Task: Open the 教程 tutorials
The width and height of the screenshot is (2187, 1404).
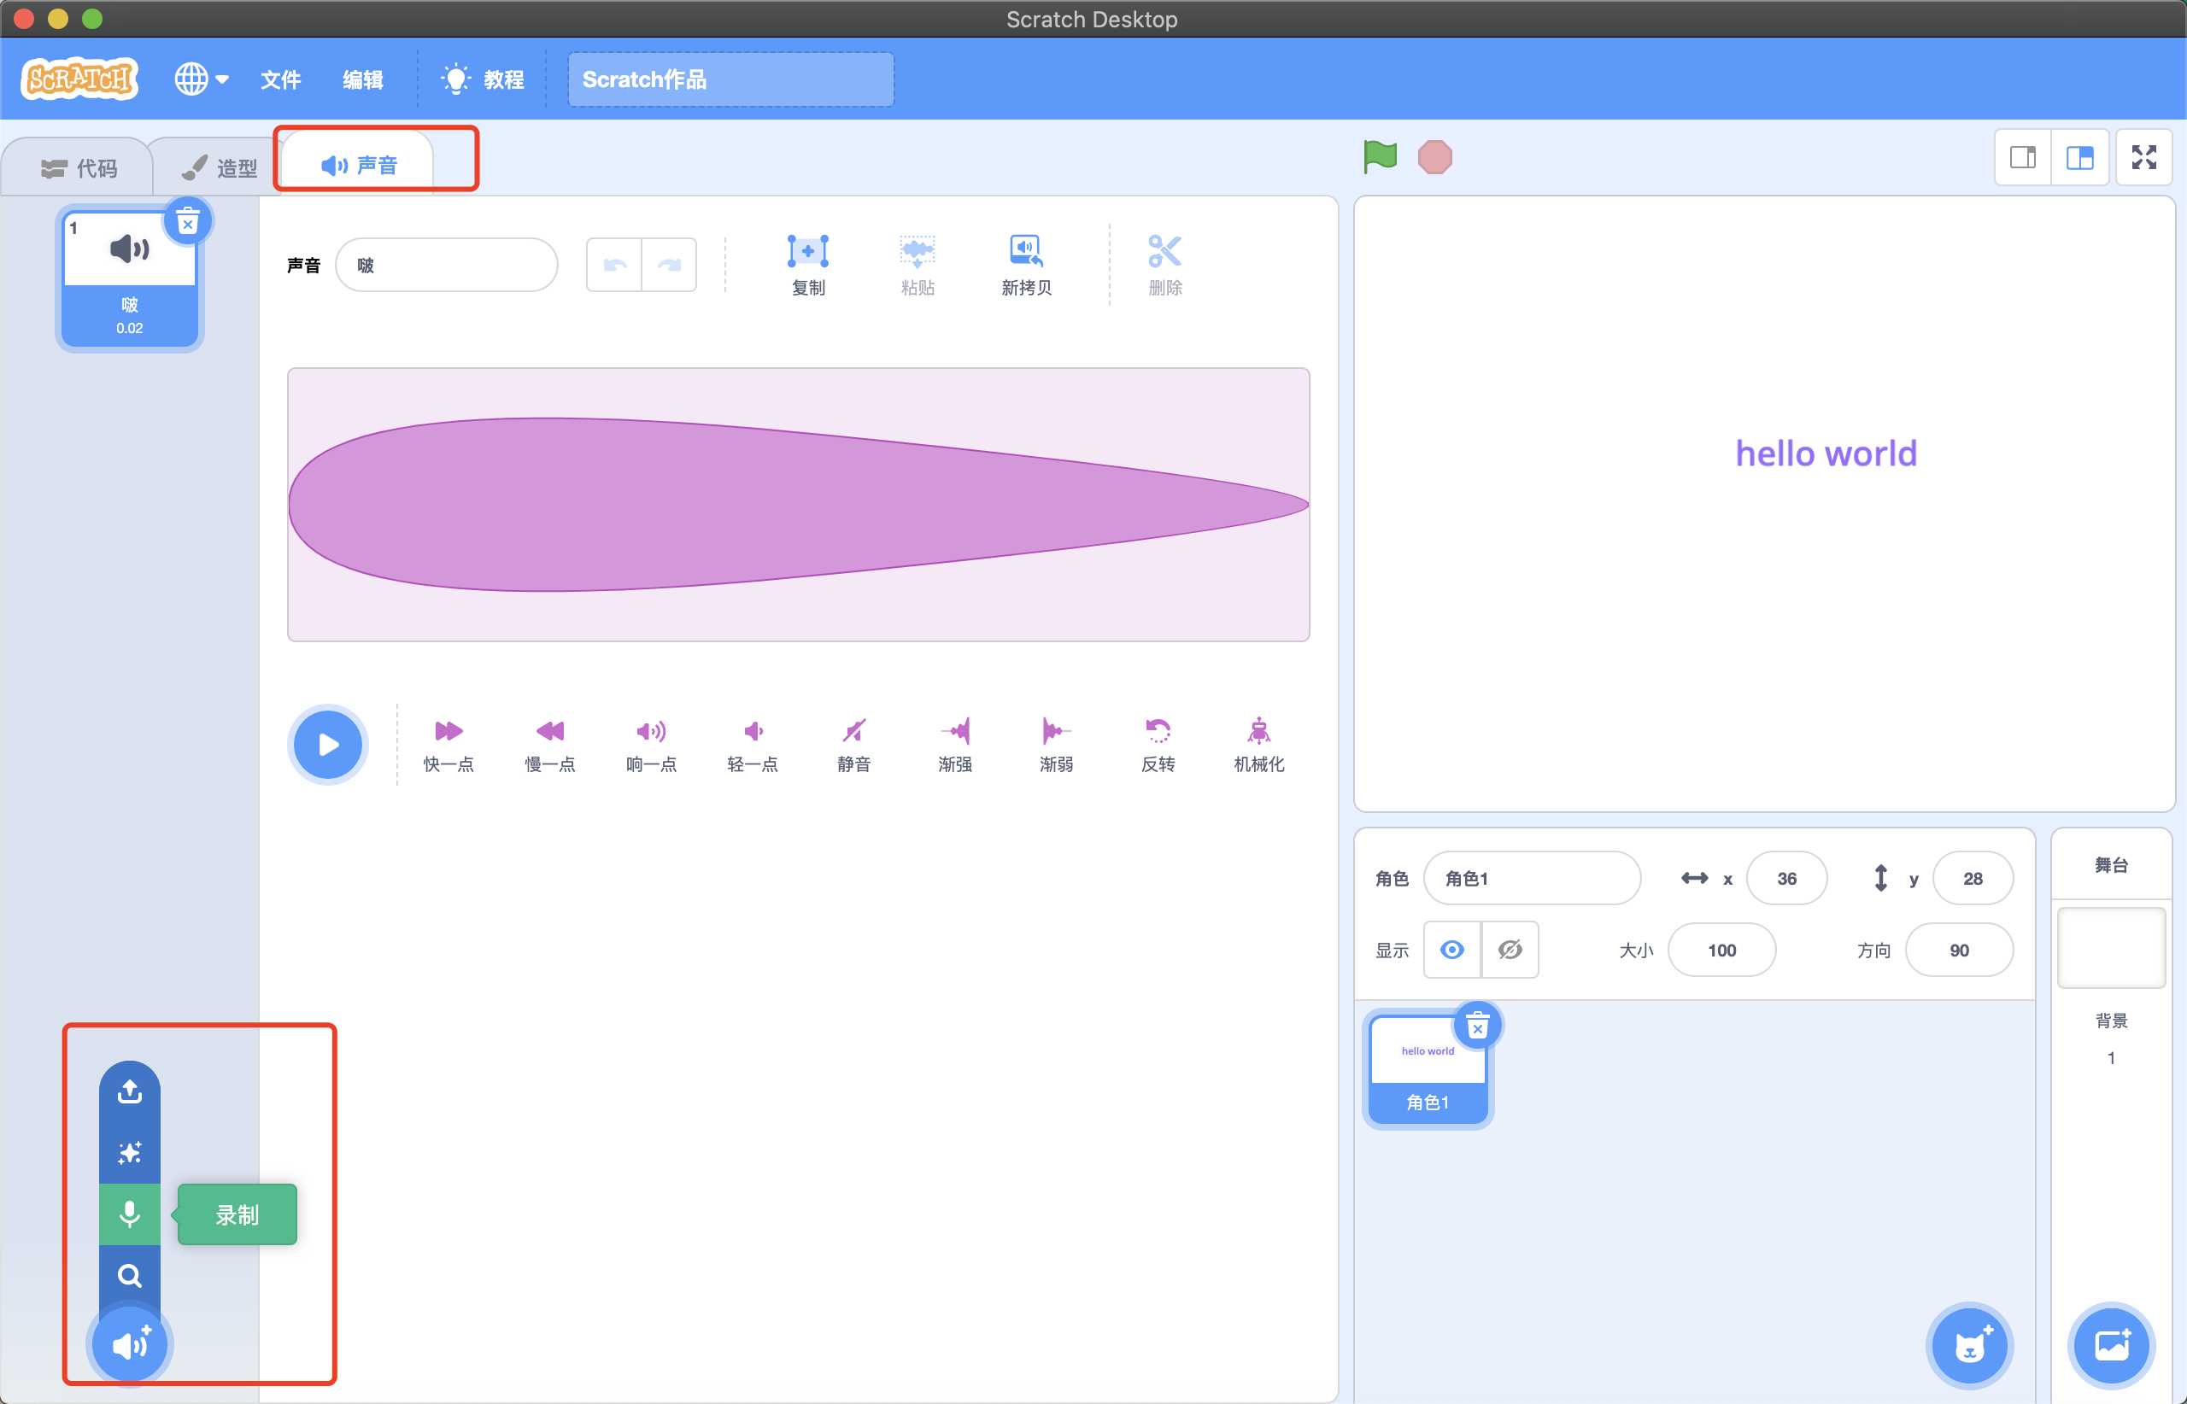Action: pyautogui.click(x=482, y=79)
